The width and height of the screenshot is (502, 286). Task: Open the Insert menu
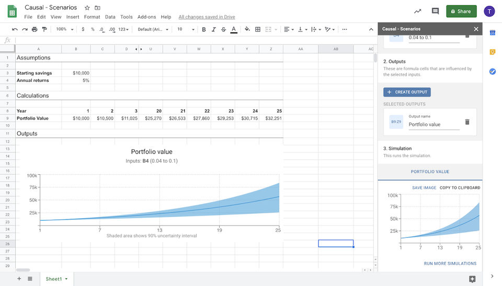pos(73,17)
